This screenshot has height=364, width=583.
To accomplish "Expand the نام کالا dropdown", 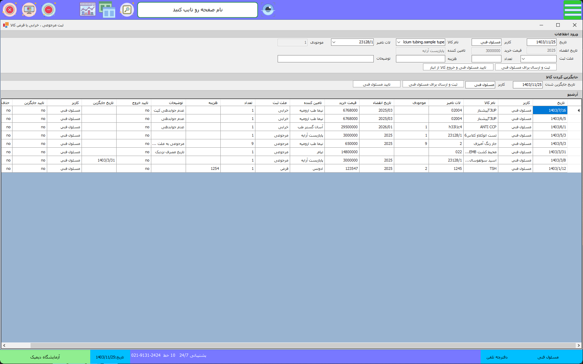I will coord(399,42).
